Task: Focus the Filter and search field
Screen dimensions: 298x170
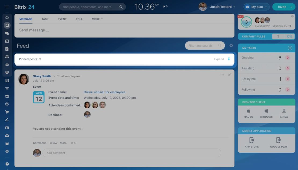Action: (x=205, y=46)
